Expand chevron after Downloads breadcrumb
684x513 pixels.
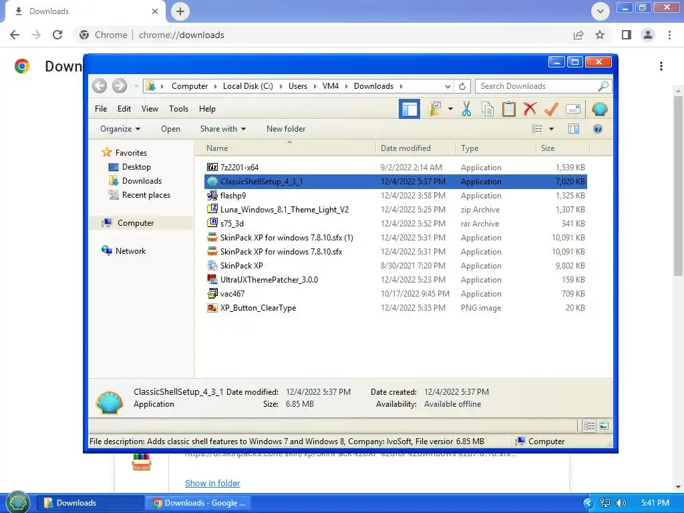[401, 86]
